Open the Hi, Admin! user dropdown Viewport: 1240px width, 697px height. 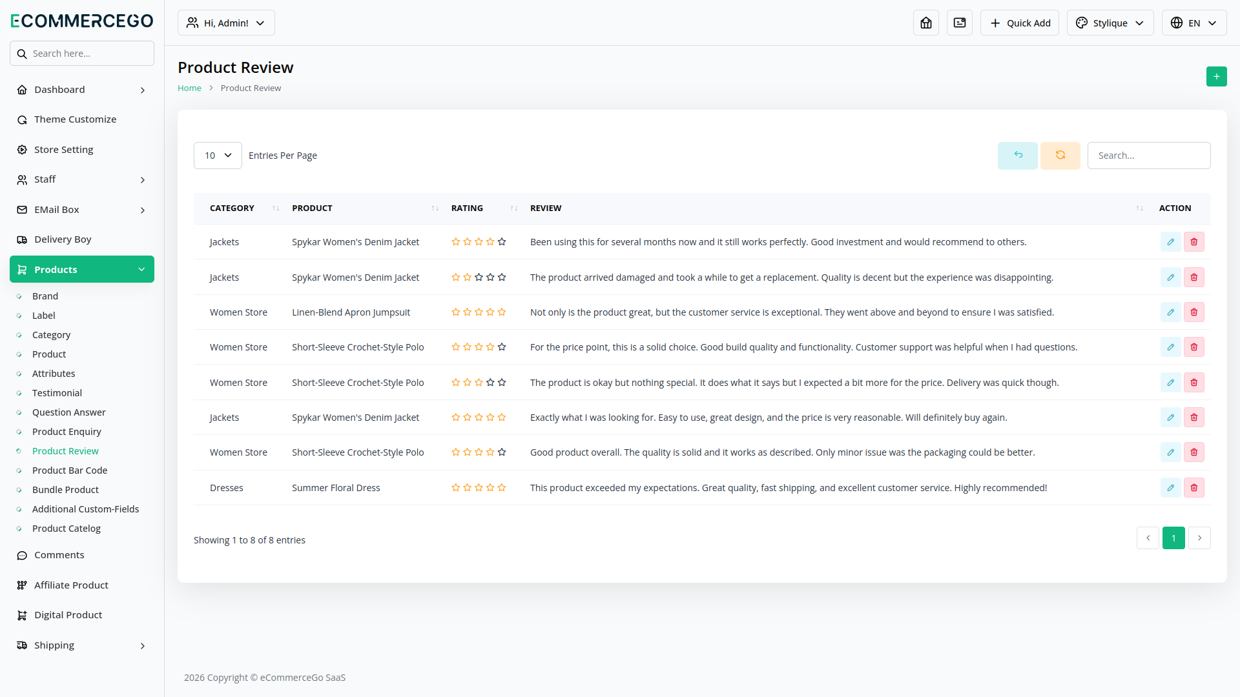[226, 23]
